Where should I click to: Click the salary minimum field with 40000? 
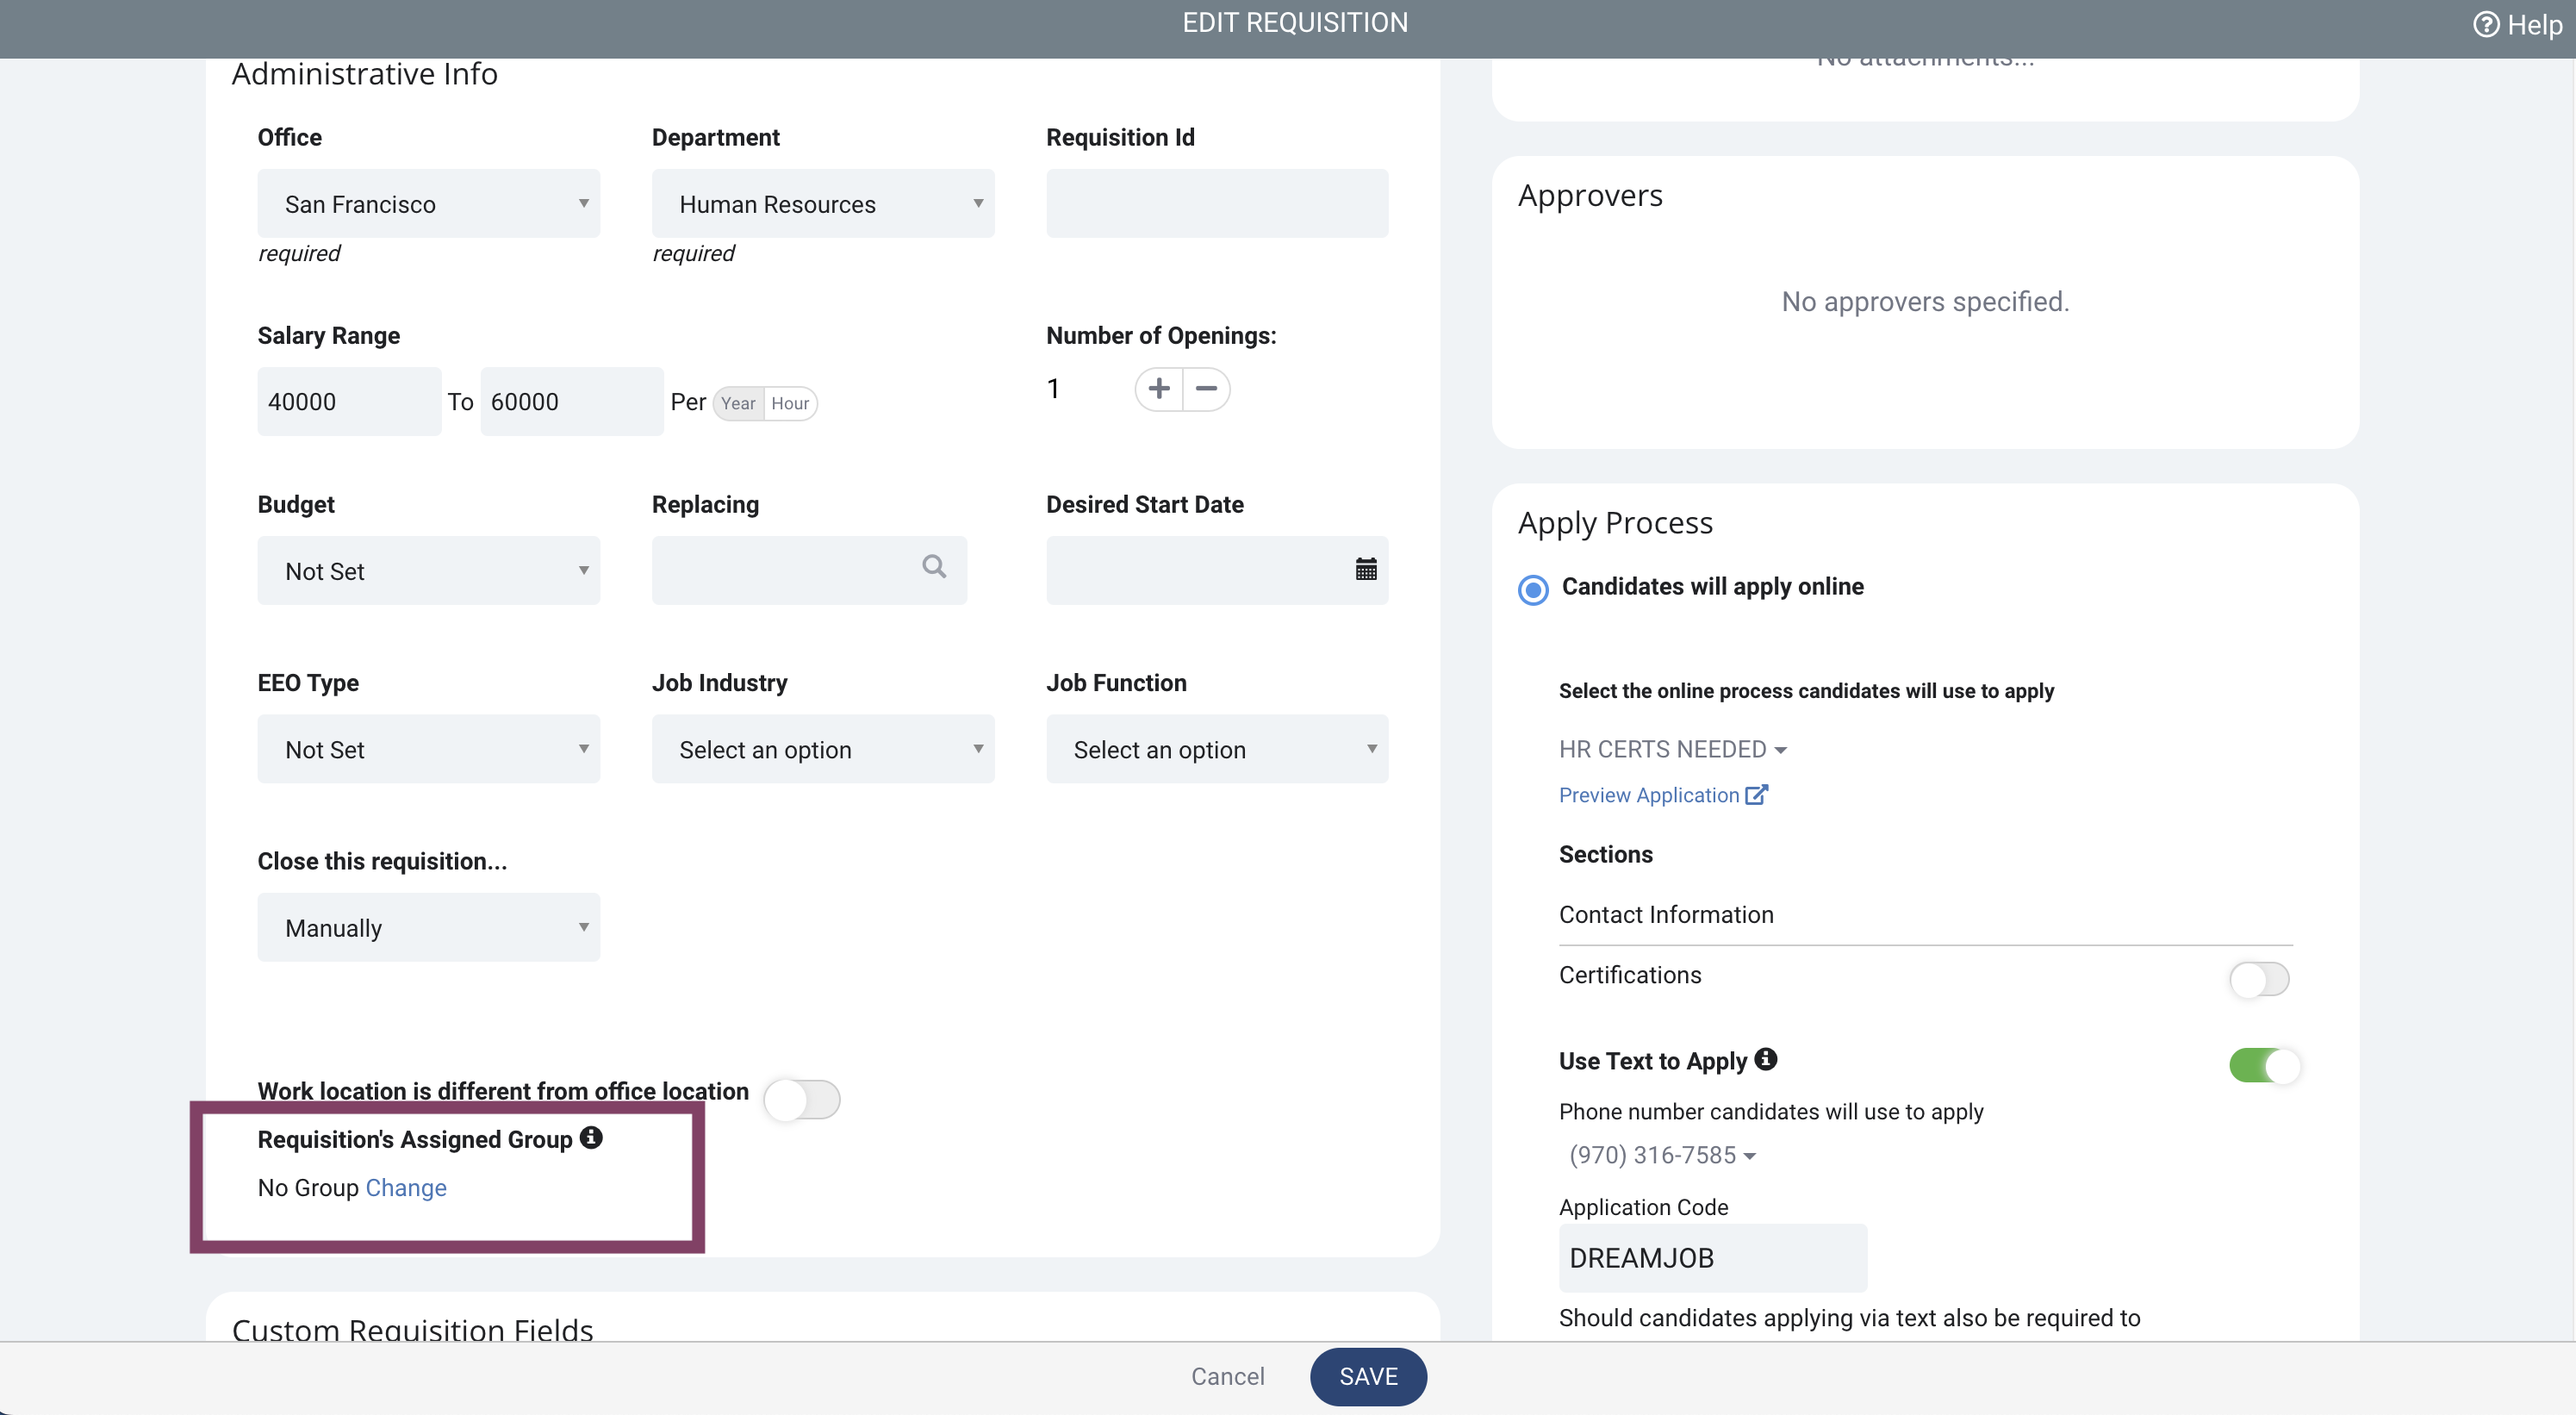click(x=349, y=401)
